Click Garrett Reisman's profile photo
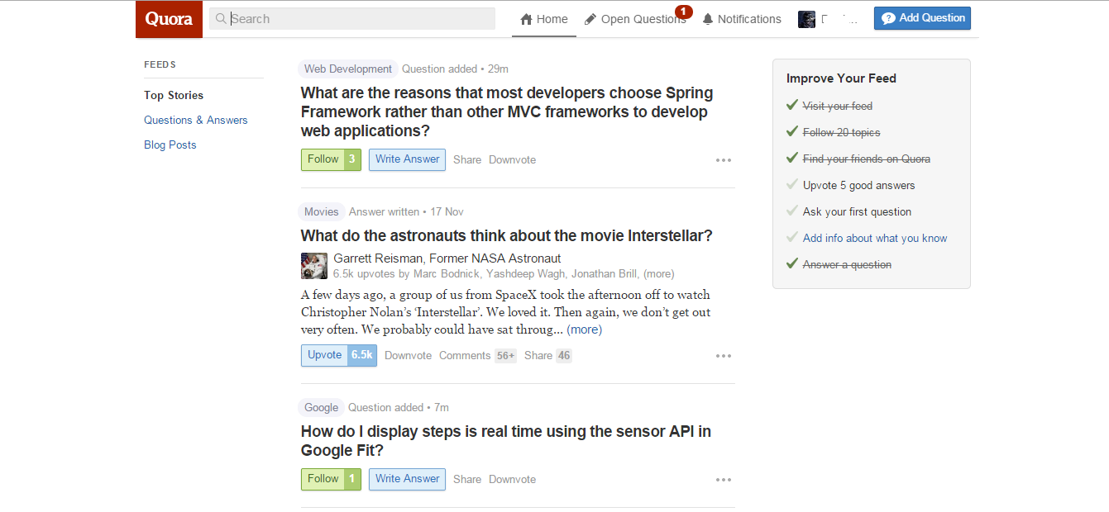This screenshot has width=1109, height=512. pyautogui.click(x=314, y=266)
